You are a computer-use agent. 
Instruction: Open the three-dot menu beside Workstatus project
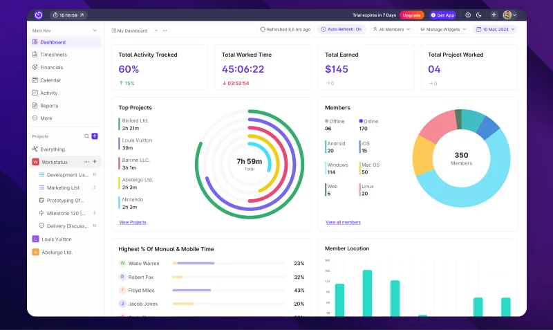pos(86,162)
